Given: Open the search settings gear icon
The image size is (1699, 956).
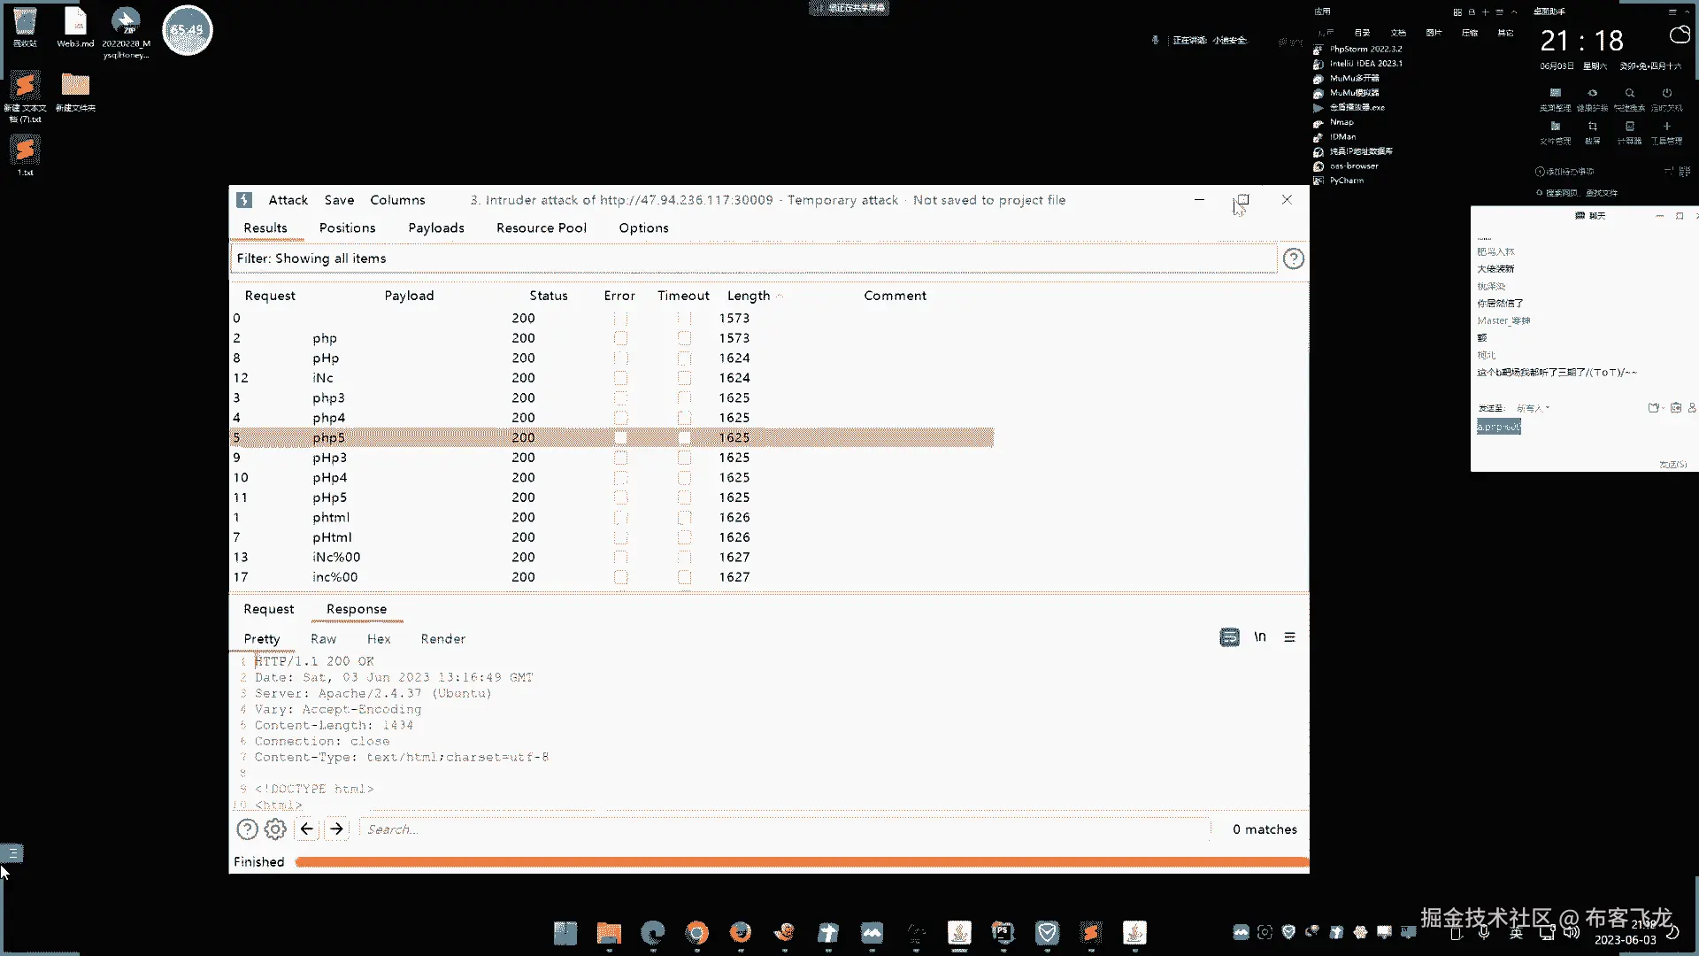Looking at the screenshot, I should (275, 829).
